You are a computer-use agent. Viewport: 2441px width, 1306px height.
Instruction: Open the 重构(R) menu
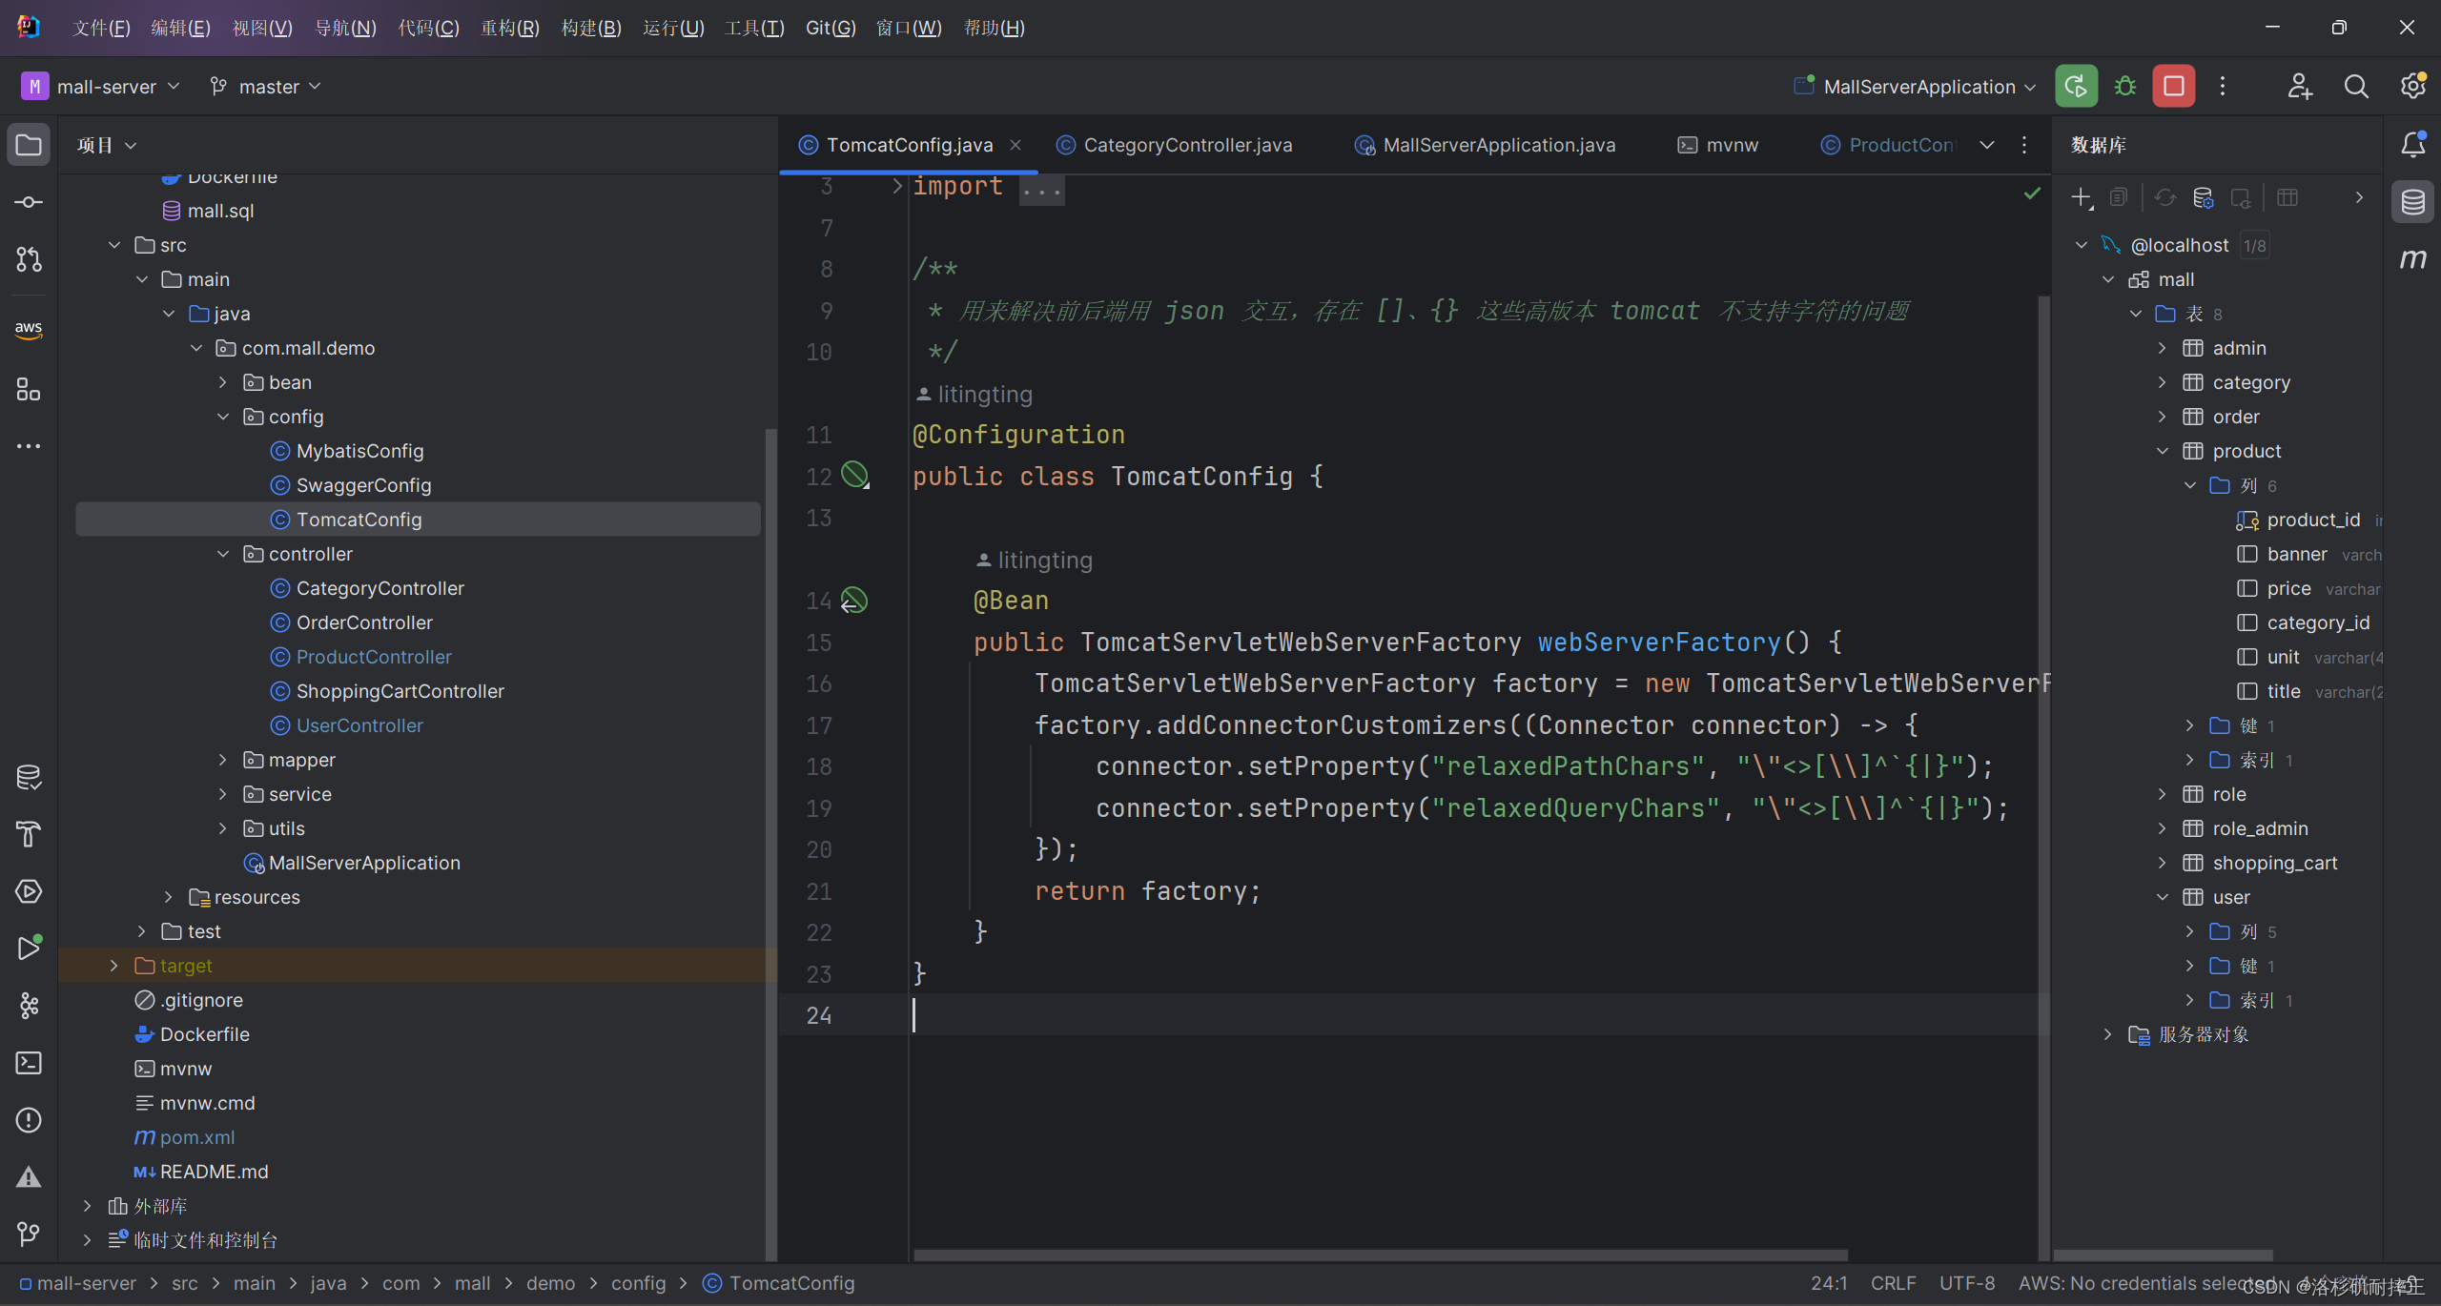[x=510, y=28]
